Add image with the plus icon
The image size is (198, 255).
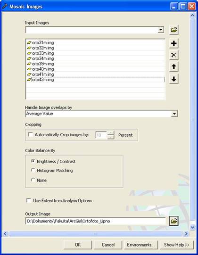(x=174, y=43)
